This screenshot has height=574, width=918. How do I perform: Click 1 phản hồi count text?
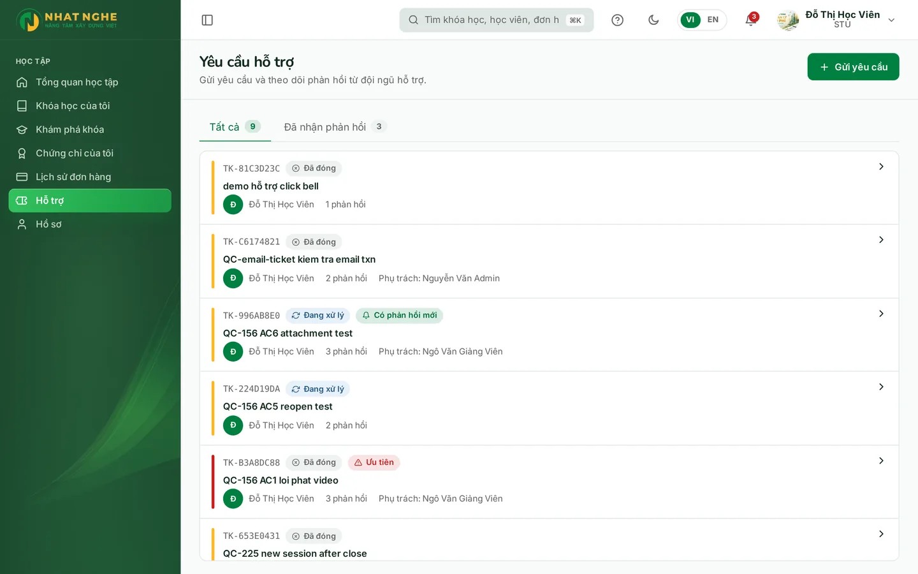(x=346, y=205)
